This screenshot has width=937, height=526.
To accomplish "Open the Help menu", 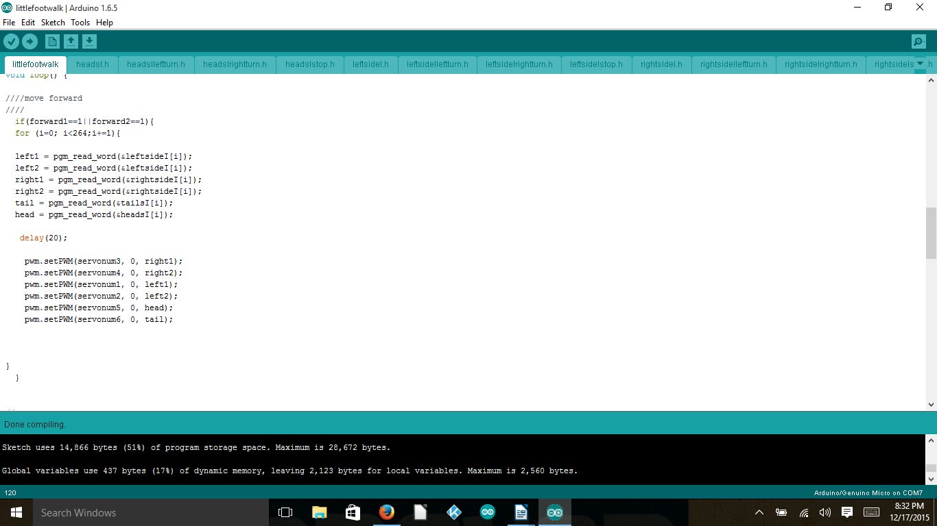I will click(x=104, y=23).
